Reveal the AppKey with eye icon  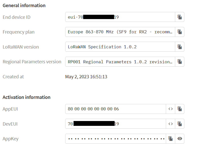pos(180,139)
